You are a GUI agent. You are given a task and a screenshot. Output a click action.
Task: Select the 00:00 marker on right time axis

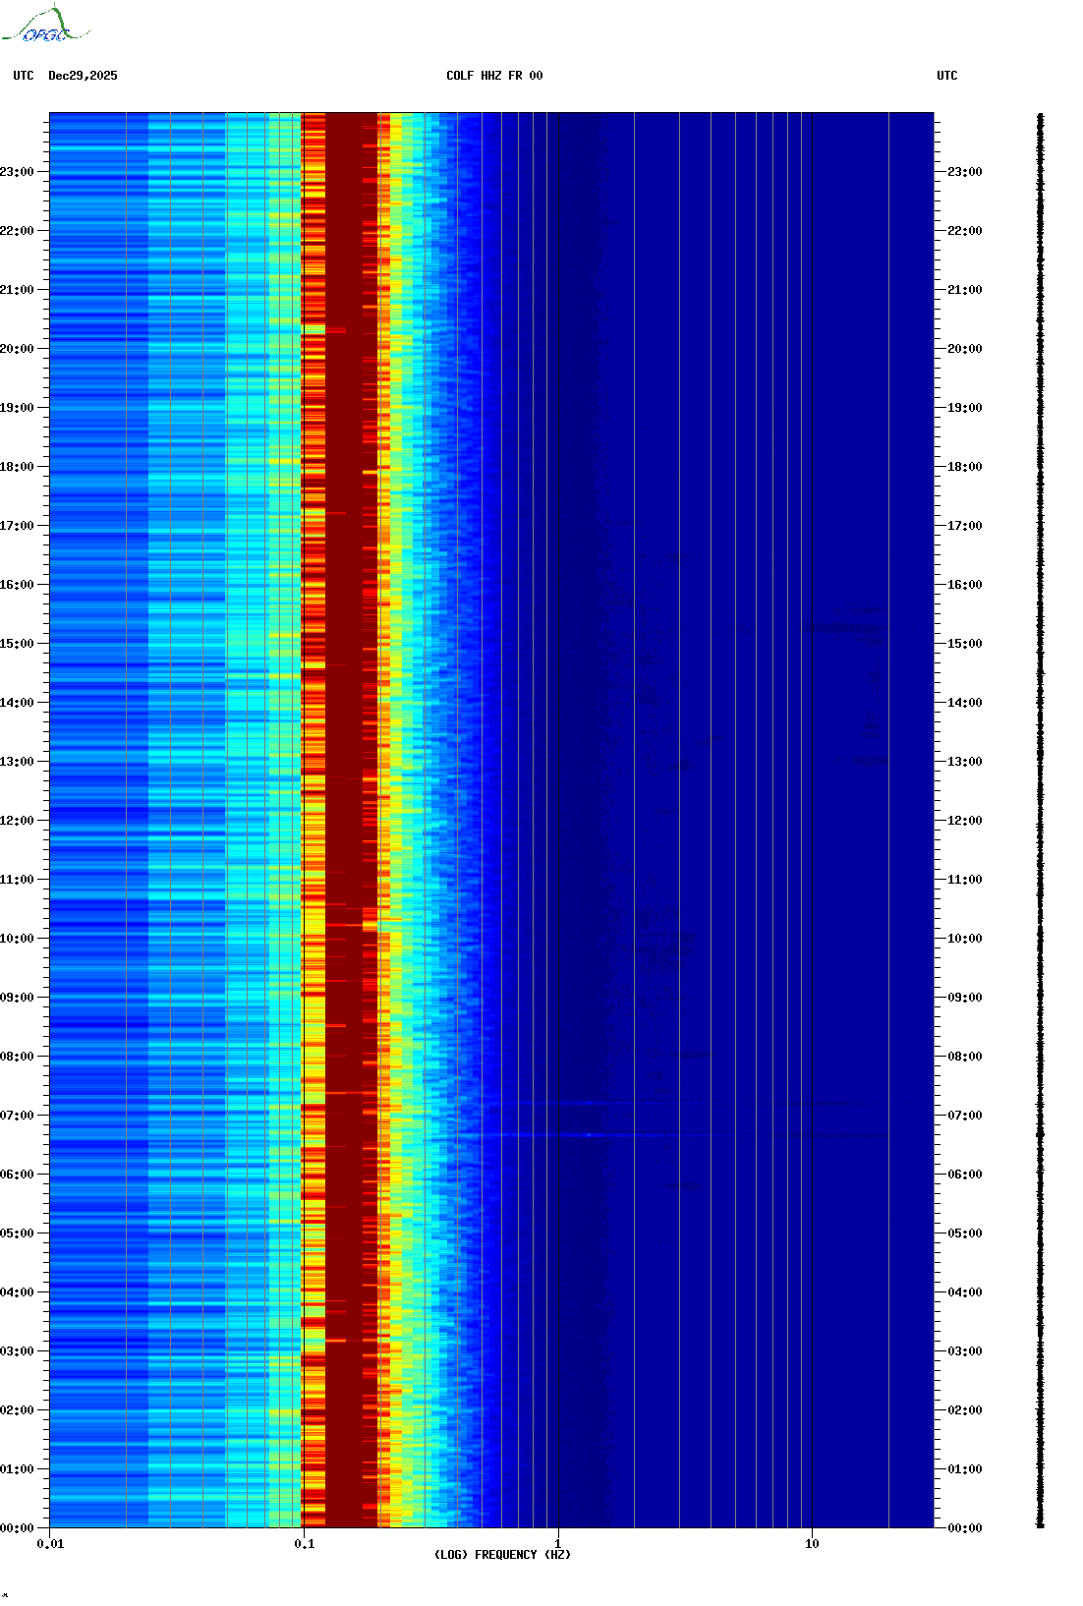click(x=964, y=1528)
